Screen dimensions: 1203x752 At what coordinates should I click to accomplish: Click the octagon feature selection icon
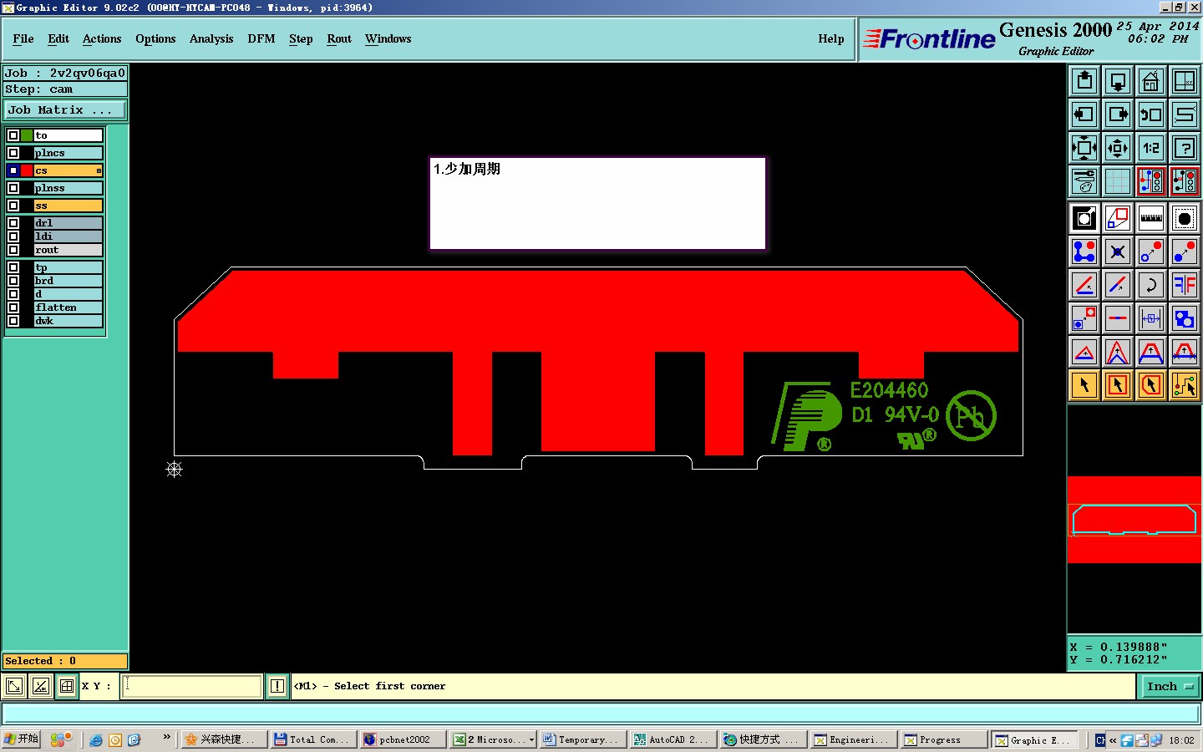click(1185, 218)
